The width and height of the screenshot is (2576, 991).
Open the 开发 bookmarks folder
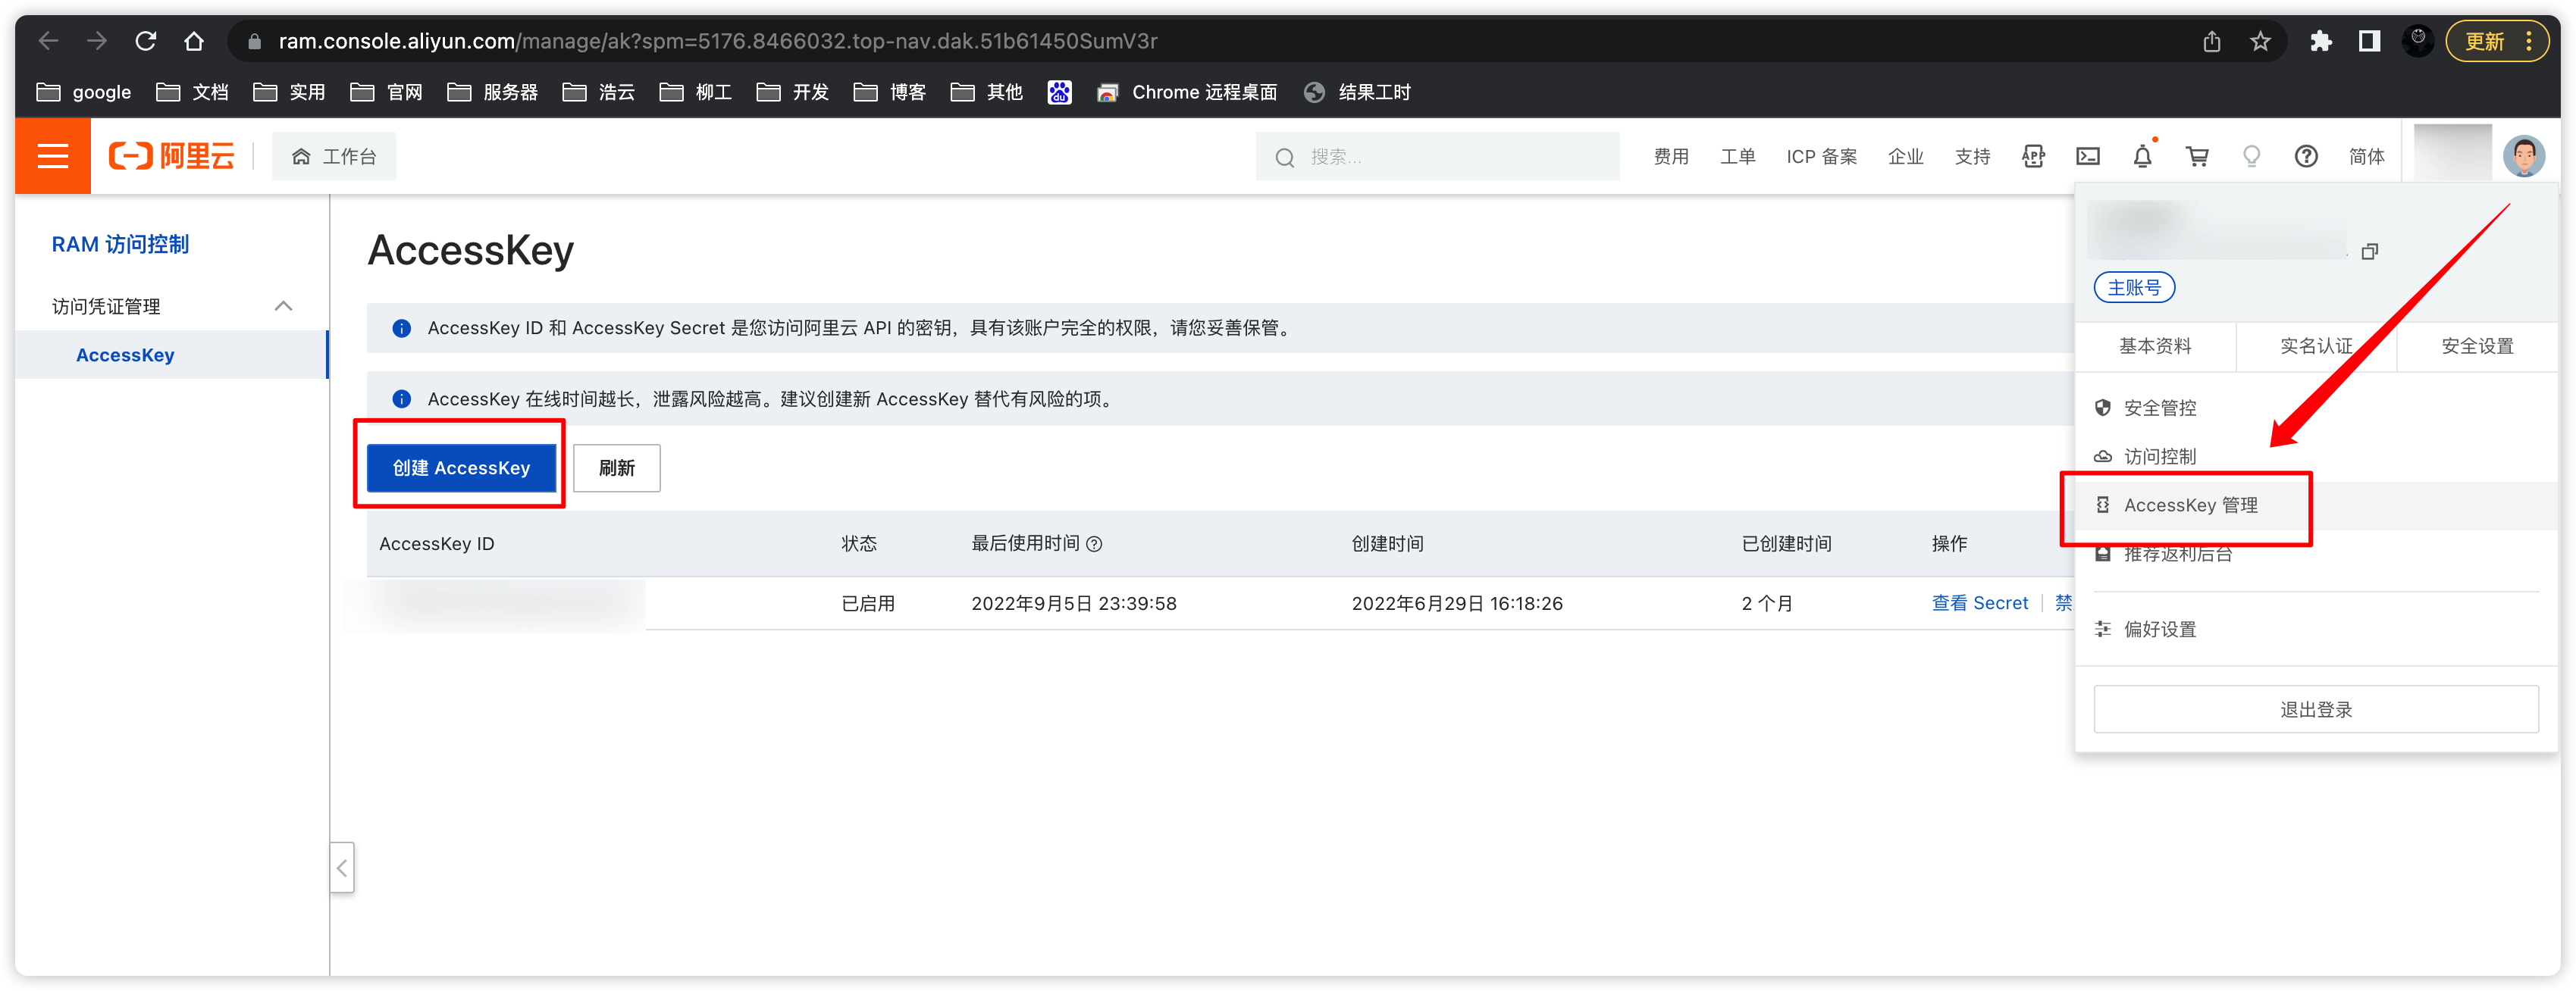click(x=793, y=92)
